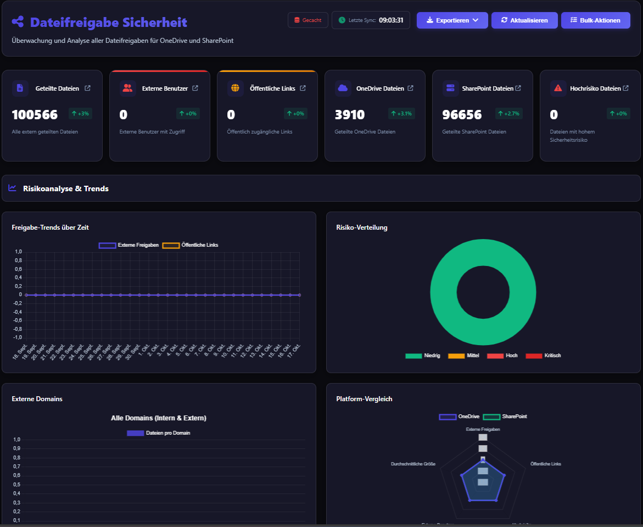Open OneDrive Dateien details via link icon
This screenshot has height=527, width=643.
(x=410, y=88)
